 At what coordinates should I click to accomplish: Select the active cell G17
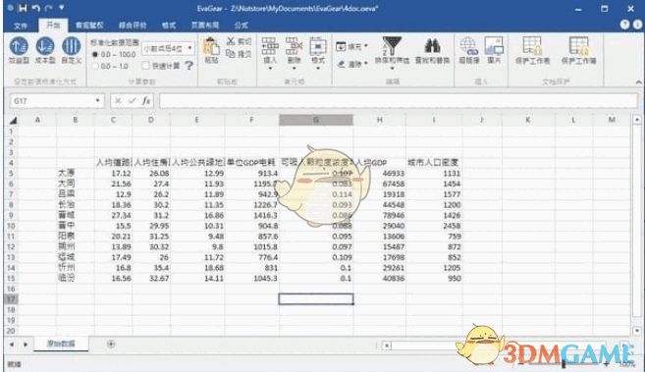pyautogui.click(x=316, y=299)
